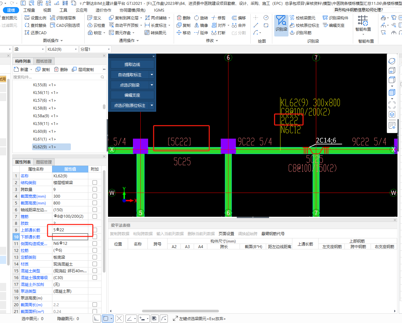Click 悬臂钢筋代号 link
The image size is (402, 323).
tap(273, 234)
